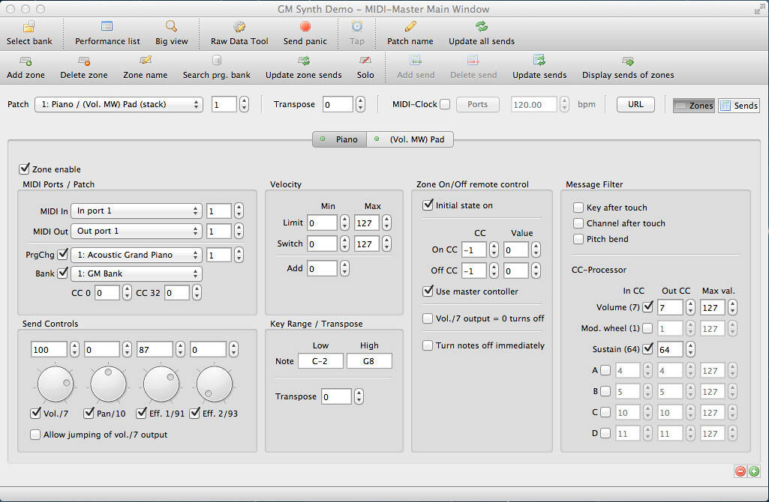Click the Velocity Add input field
This screenshot has width=769, height=502.
322,268
